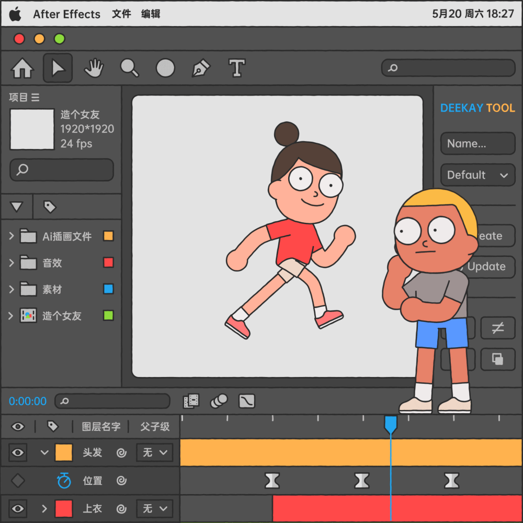
Task: Click the Home icon in toolbar
Action: click(22, 68)
